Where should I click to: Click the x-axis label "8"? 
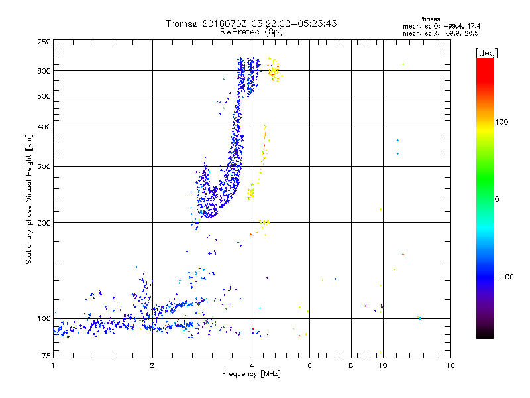(351, 365)
